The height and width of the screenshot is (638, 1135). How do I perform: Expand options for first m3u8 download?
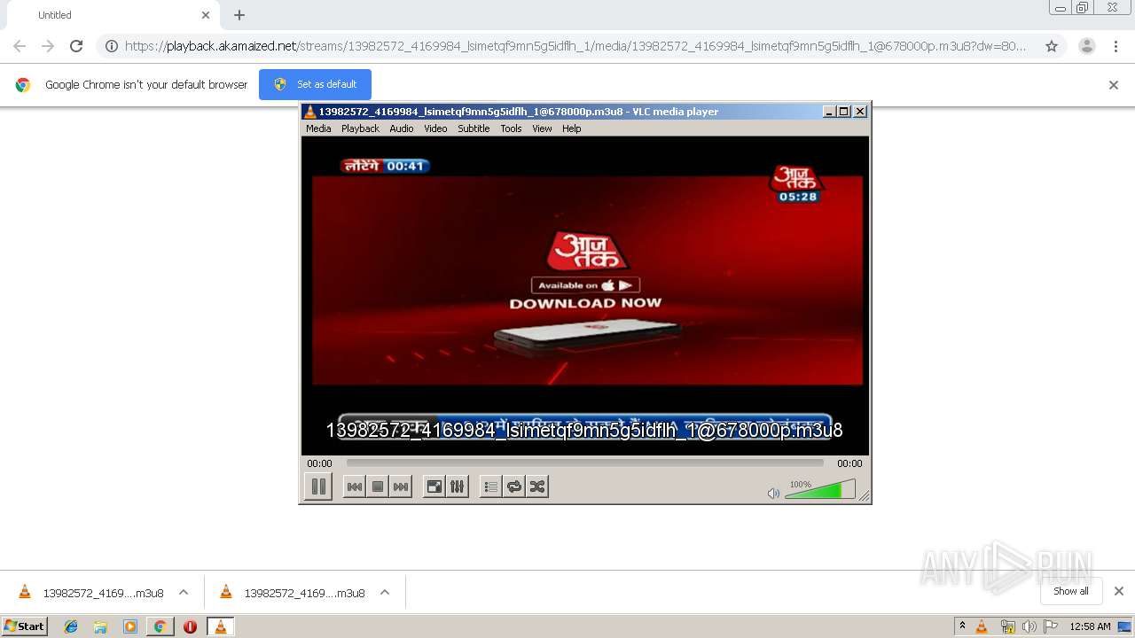point(184,592)
